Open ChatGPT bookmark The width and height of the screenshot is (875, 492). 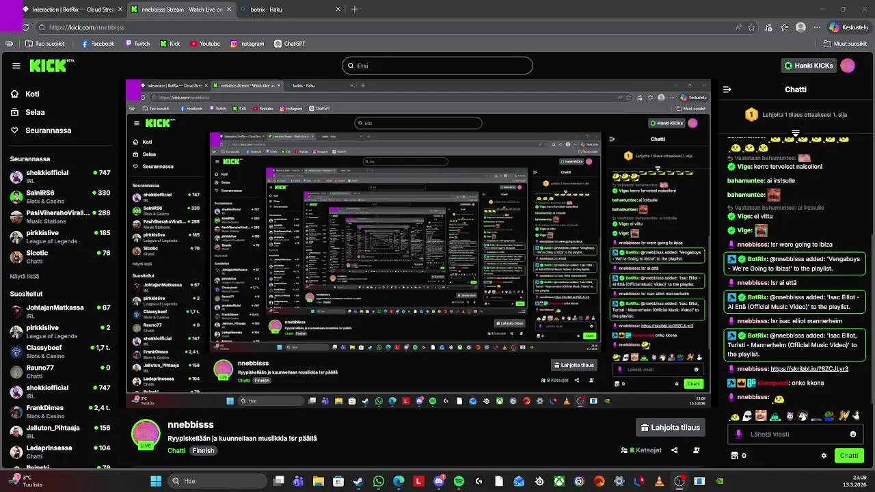[290, 44]
